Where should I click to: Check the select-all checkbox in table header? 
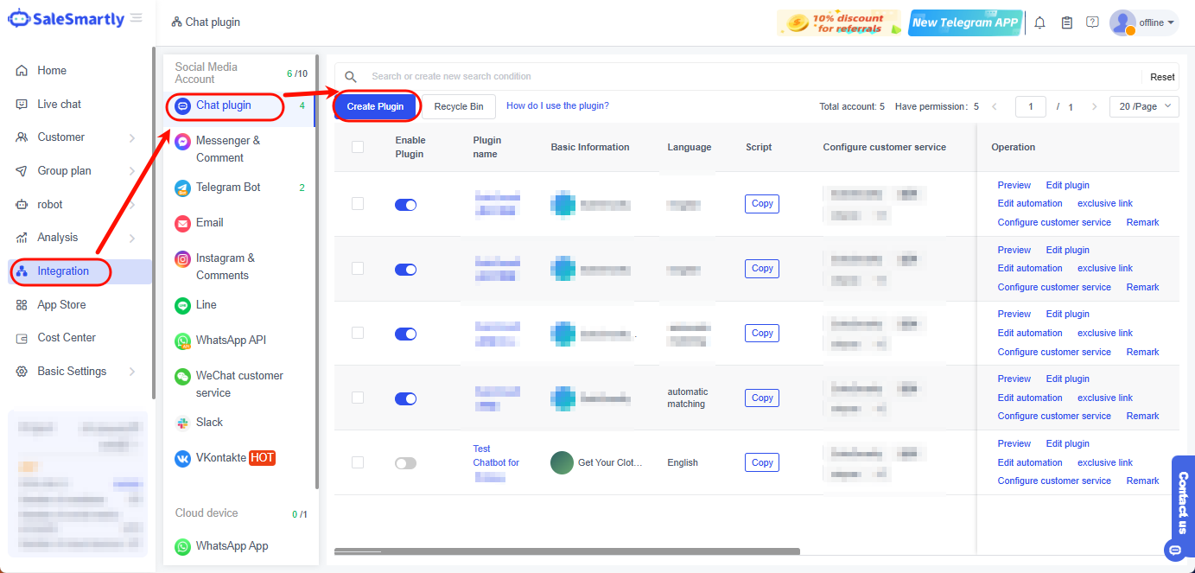358,147
